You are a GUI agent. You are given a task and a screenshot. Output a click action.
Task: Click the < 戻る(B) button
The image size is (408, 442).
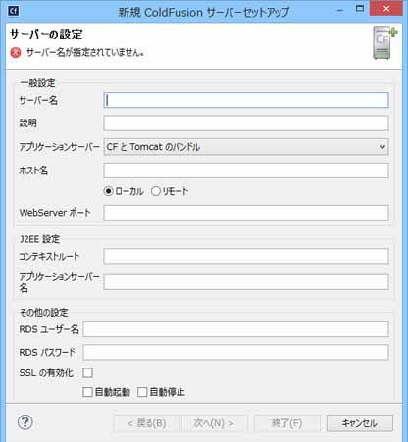[146, 423]
